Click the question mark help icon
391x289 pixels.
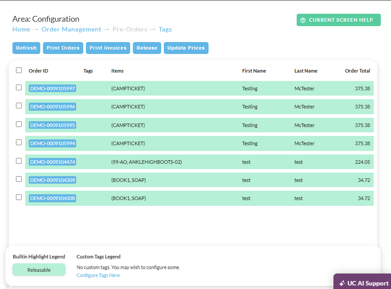pos(303,20)
